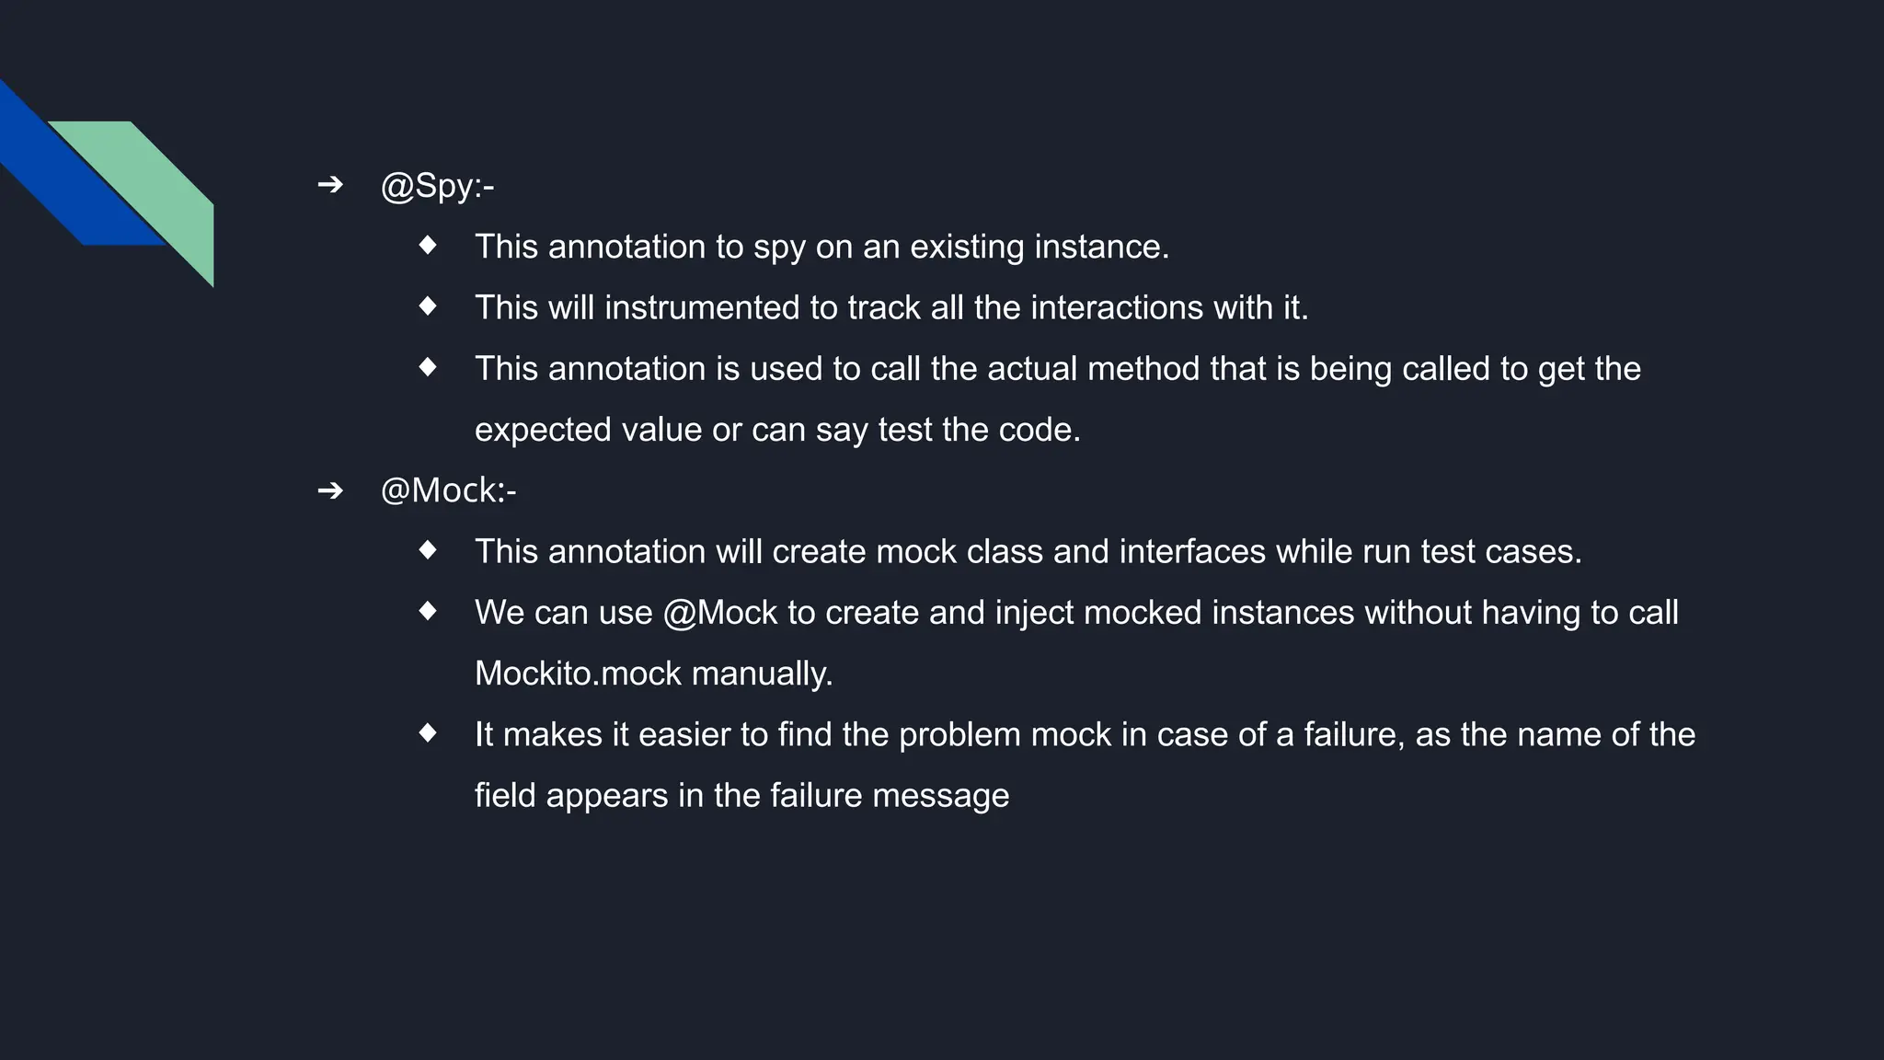Click line 'We can use @Mock to create and inject'

coord(1077,613)
